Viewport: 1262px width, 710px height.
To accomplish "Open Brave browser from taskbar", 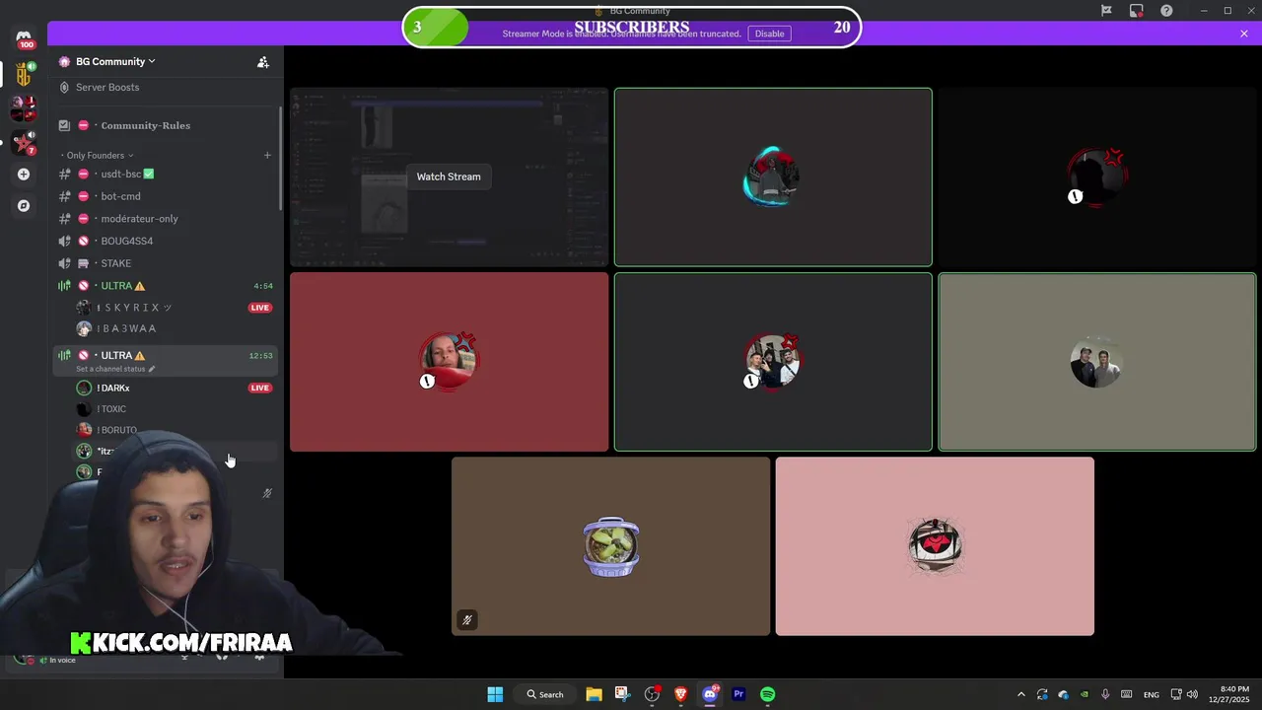I will [x=680, y=694].
